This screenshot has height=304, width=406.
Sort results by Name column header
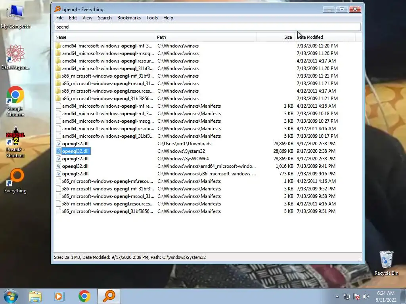(x=105, y=37)
